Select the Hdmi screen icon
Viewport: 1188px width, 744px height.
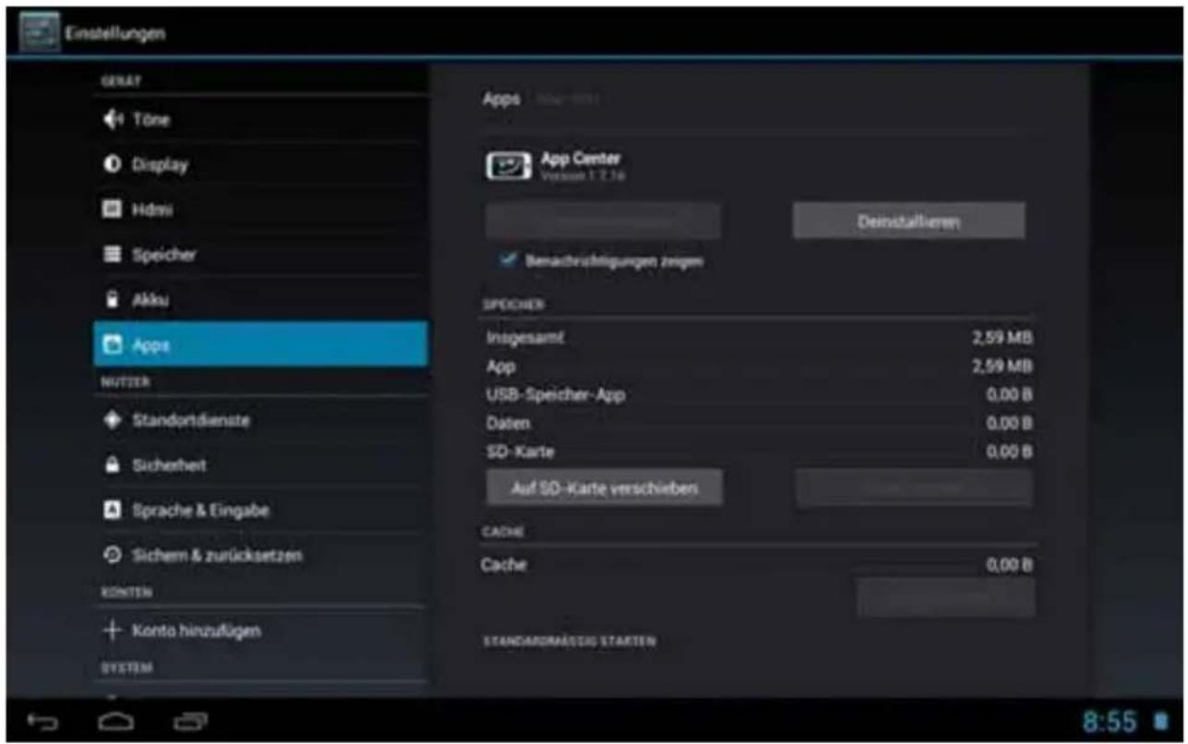pos(113,210)
